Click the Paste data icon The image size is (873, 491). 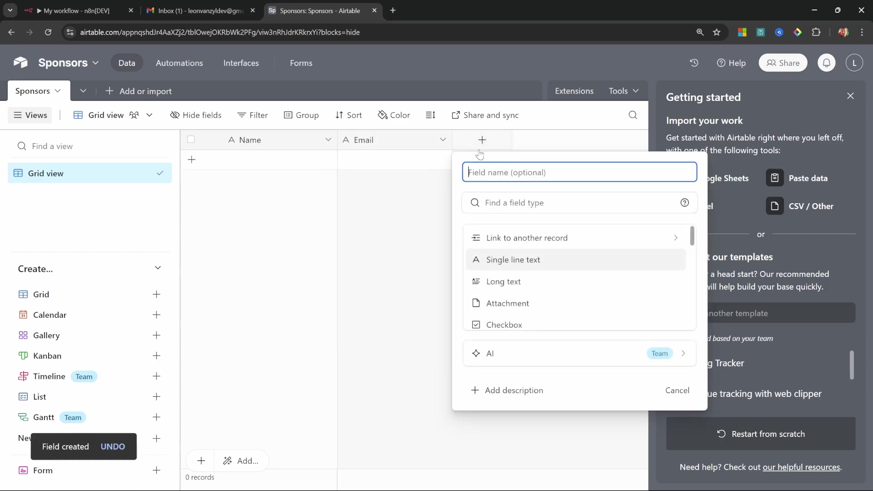pyautogui.click(x=775, y=178)
